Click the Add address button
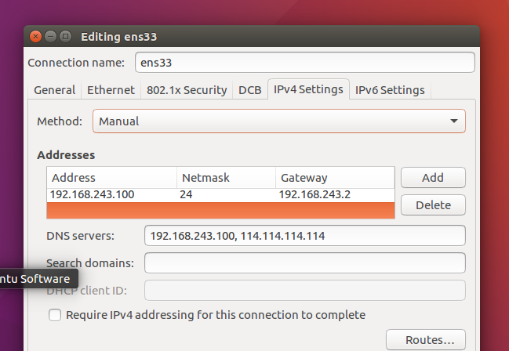 433,178
